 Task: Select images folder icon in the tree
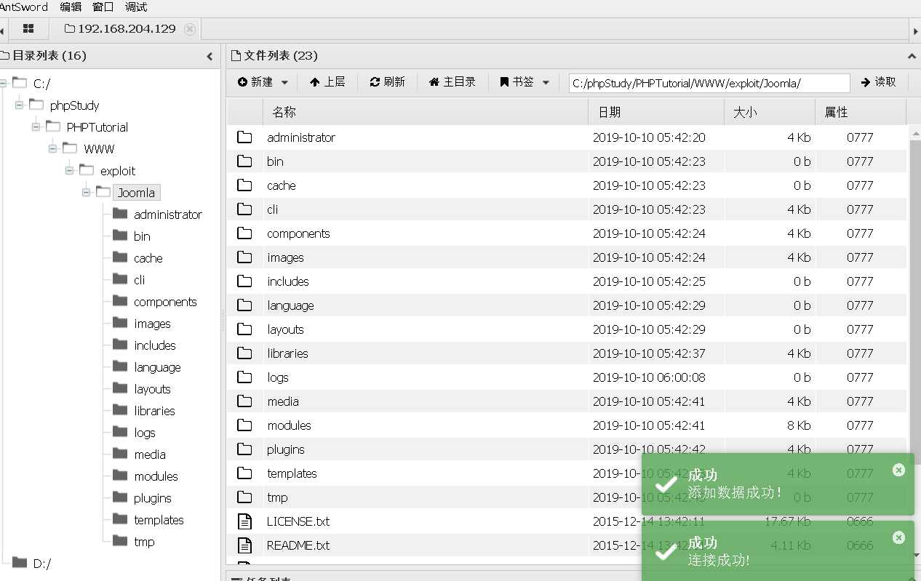click(x=120, y=323)
